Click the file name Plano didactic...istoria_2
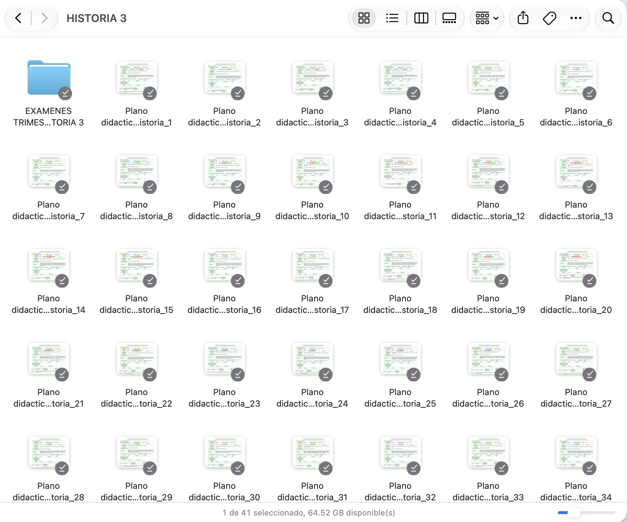 (x=224, y=117)
